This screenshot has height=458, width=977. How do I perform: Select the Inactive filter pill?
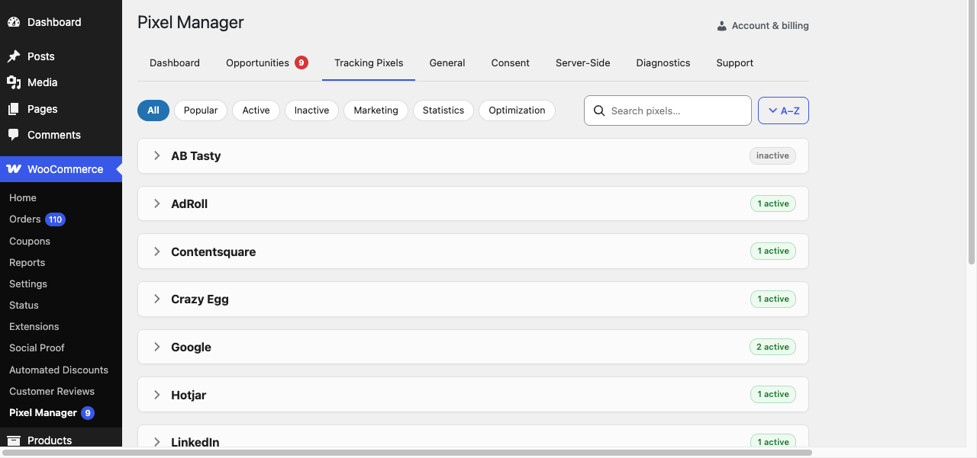(x=311, y=110)
